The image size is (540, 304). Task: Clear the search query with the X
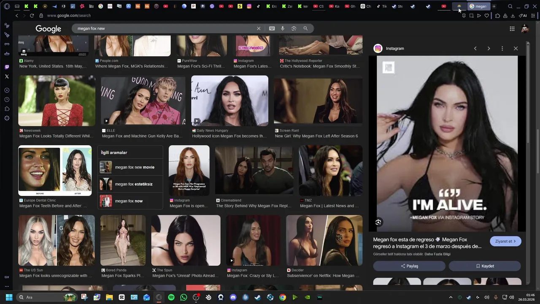[x=259, y=28]
